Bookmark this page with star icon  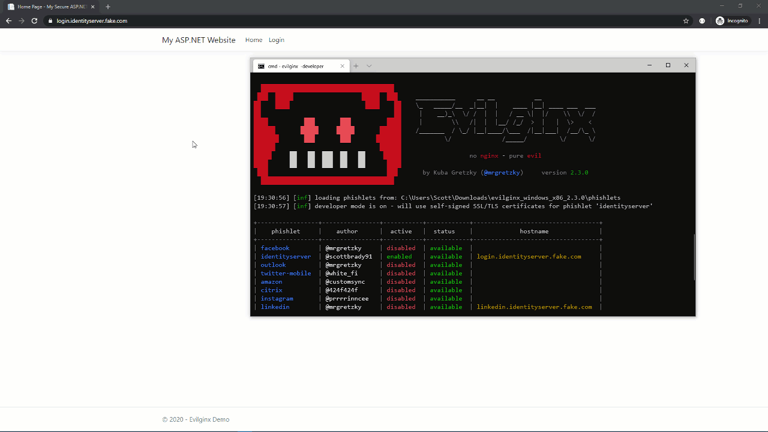click(686, 20)
